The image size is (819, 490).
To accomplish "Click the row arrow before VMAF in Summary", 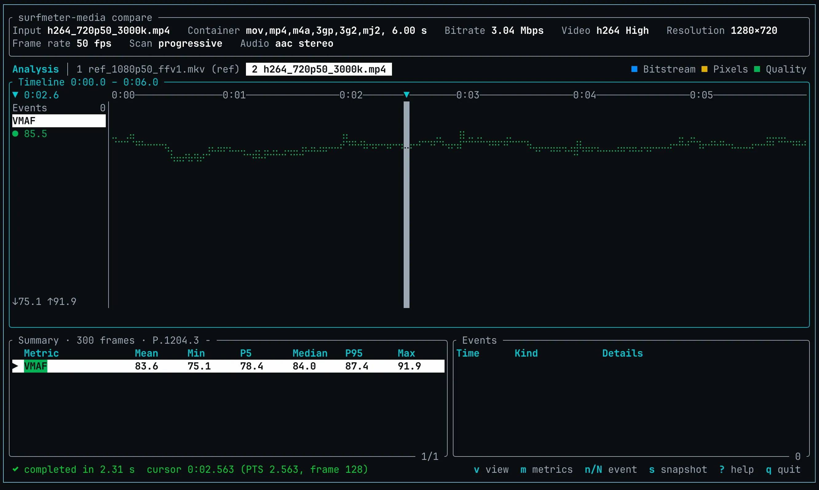I will (x=15, y=366).
